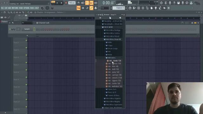Toggle link to controller chain icon
The height and width of the screenshot is (114, 203).
point(91,8)
